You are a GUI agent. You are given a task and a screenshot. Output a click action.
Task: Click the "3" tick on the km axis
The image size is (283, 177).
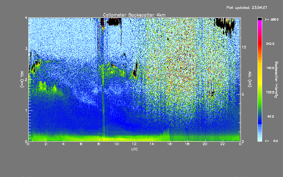[26, 48]
